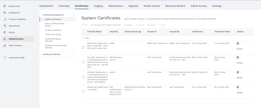Switch to the Deployment tab

(x=46, y=6)
